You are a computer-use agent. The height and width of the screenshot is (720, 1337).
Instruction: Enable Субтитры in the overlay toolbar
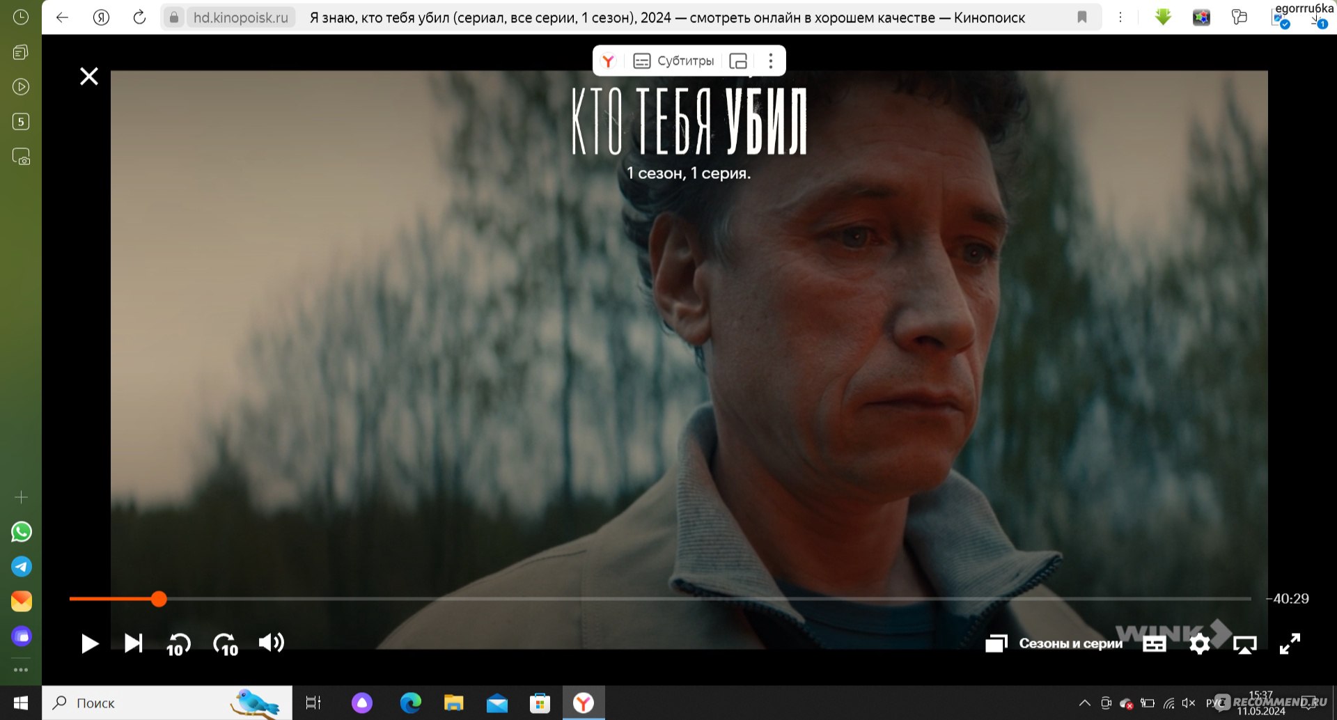[673, 61]
